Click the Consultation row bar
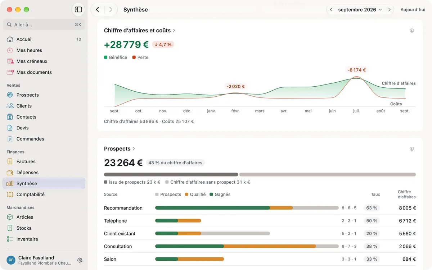432x270 pixels. (247, 246)
